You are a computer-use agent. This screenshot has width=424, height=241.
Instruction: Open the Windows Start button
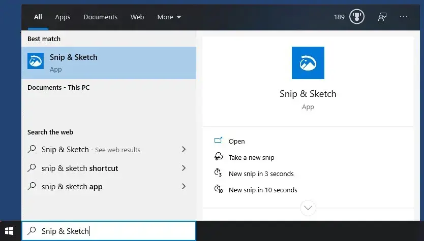9,231
